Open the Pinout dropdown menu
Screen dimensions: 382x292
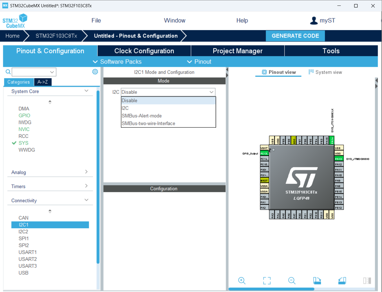[199, 62]
